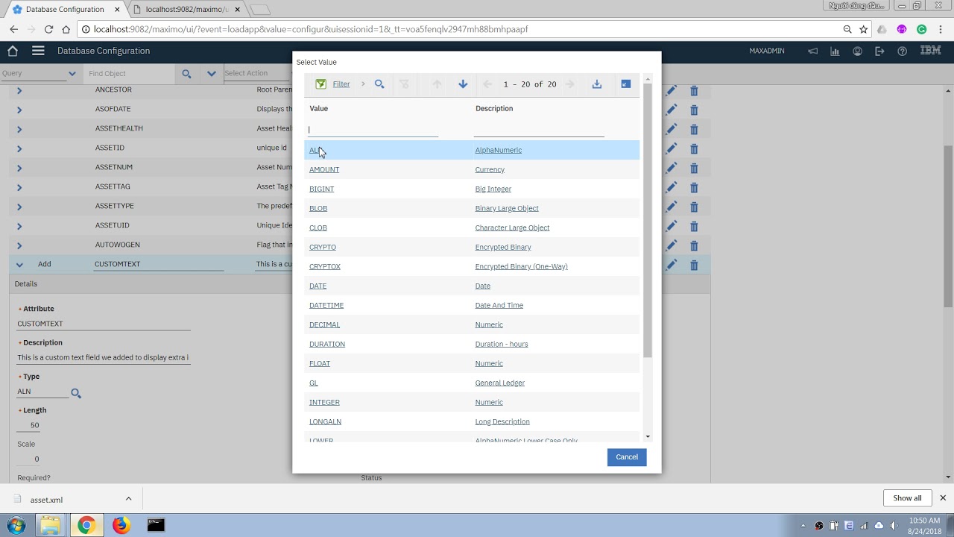Select the CRYPTO value
Image resolution: width=954 pixels, height=537 pixels.
pos(323,247)
